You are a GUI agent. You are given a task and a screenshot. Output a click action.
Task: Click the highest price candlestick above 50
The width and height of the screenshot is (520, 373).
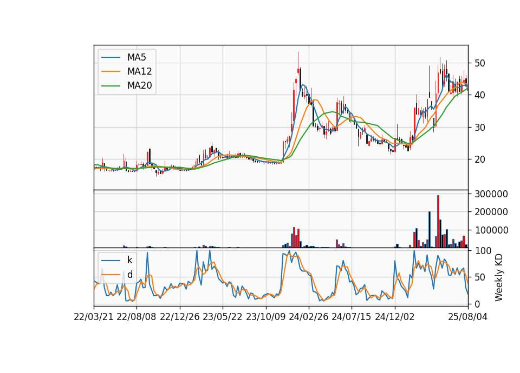(x=298, y=63)
